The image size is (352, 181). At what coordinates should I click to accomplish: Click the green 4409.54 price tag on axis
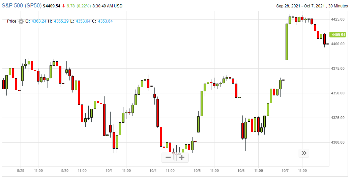tap(338, 35)
